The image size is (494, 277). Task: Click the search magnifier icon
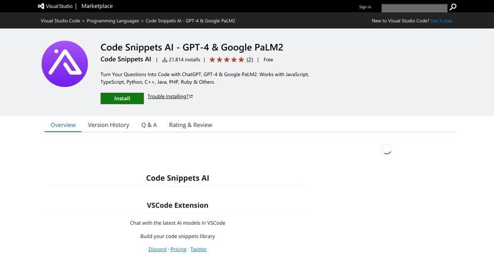[453, 7]
